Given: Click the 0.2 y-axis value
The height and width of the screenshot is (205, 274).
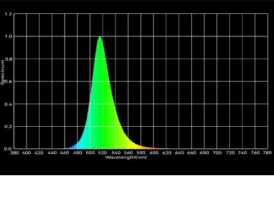Looking at the screenshot, I should point(8,127).
